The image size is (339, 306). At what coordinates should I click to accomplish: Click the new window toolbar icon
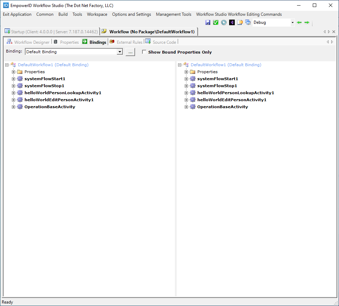click(x=240, y=22)
